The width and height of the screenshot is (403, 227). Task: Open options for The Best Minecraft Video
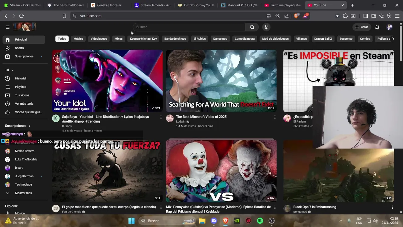(275, 117)
